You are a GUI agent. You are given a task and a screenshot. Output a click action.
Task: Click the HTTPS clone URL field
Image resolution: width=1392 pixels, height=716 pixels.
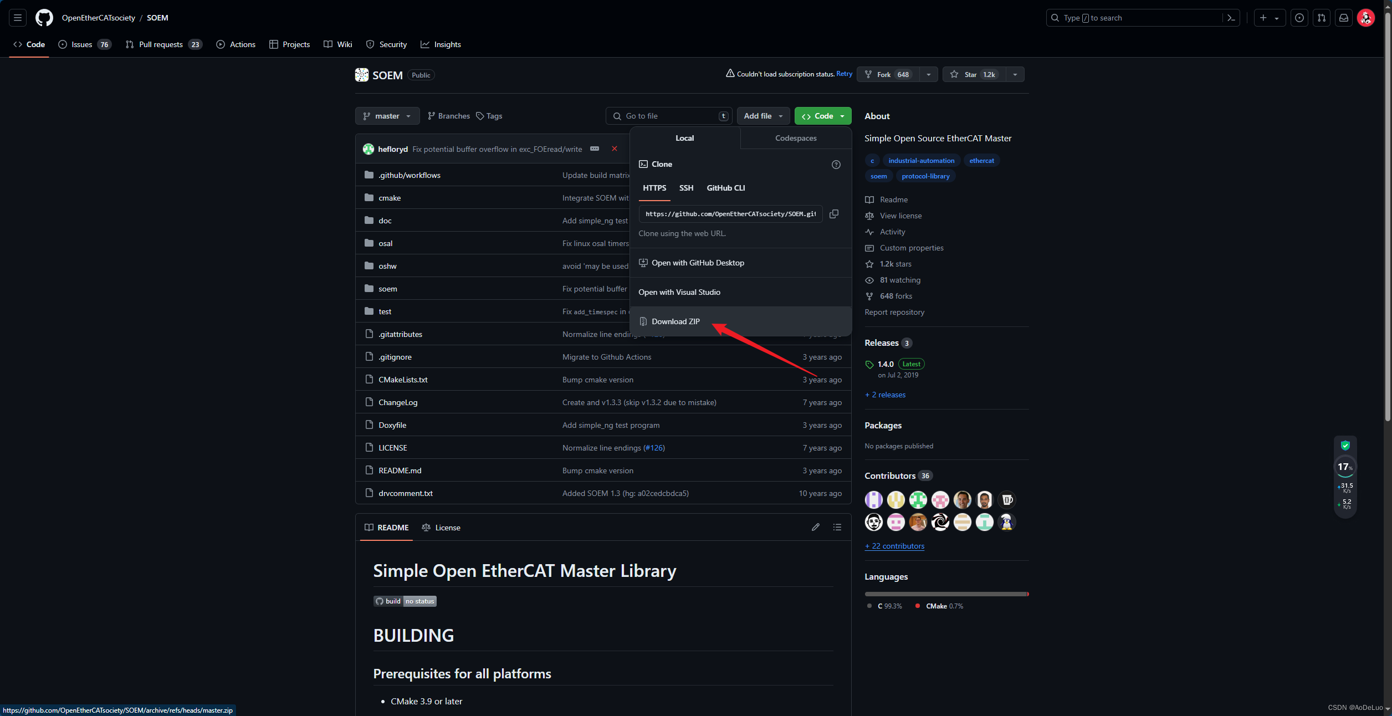pyautogui.click(x=731, y=214)
